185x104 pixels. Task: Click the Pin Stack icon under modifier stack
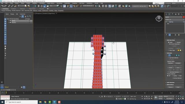(x=166, y=35)
